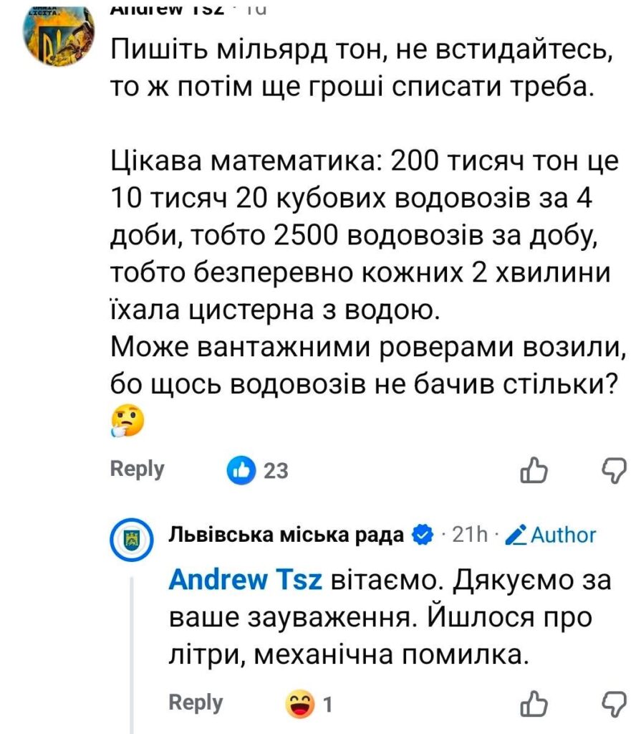
Task: Upvote Andrew Tsz's comment with thumbs up
Action: click(x=534, y=470)
